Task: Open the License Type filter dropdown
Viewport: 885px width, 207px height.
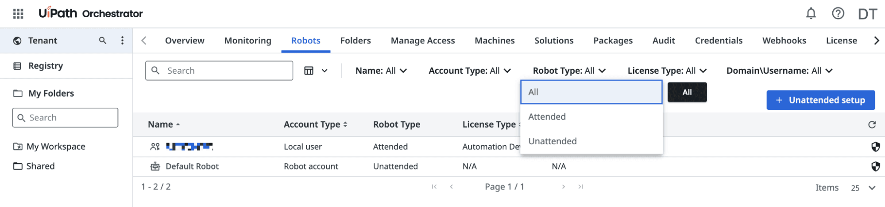Action: (x=667, y=71)
